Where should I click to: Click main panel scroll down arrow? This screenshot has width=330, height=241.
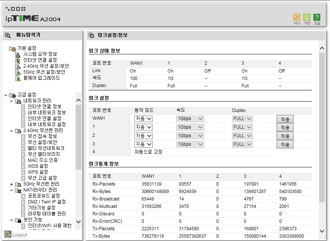point(322,231)
